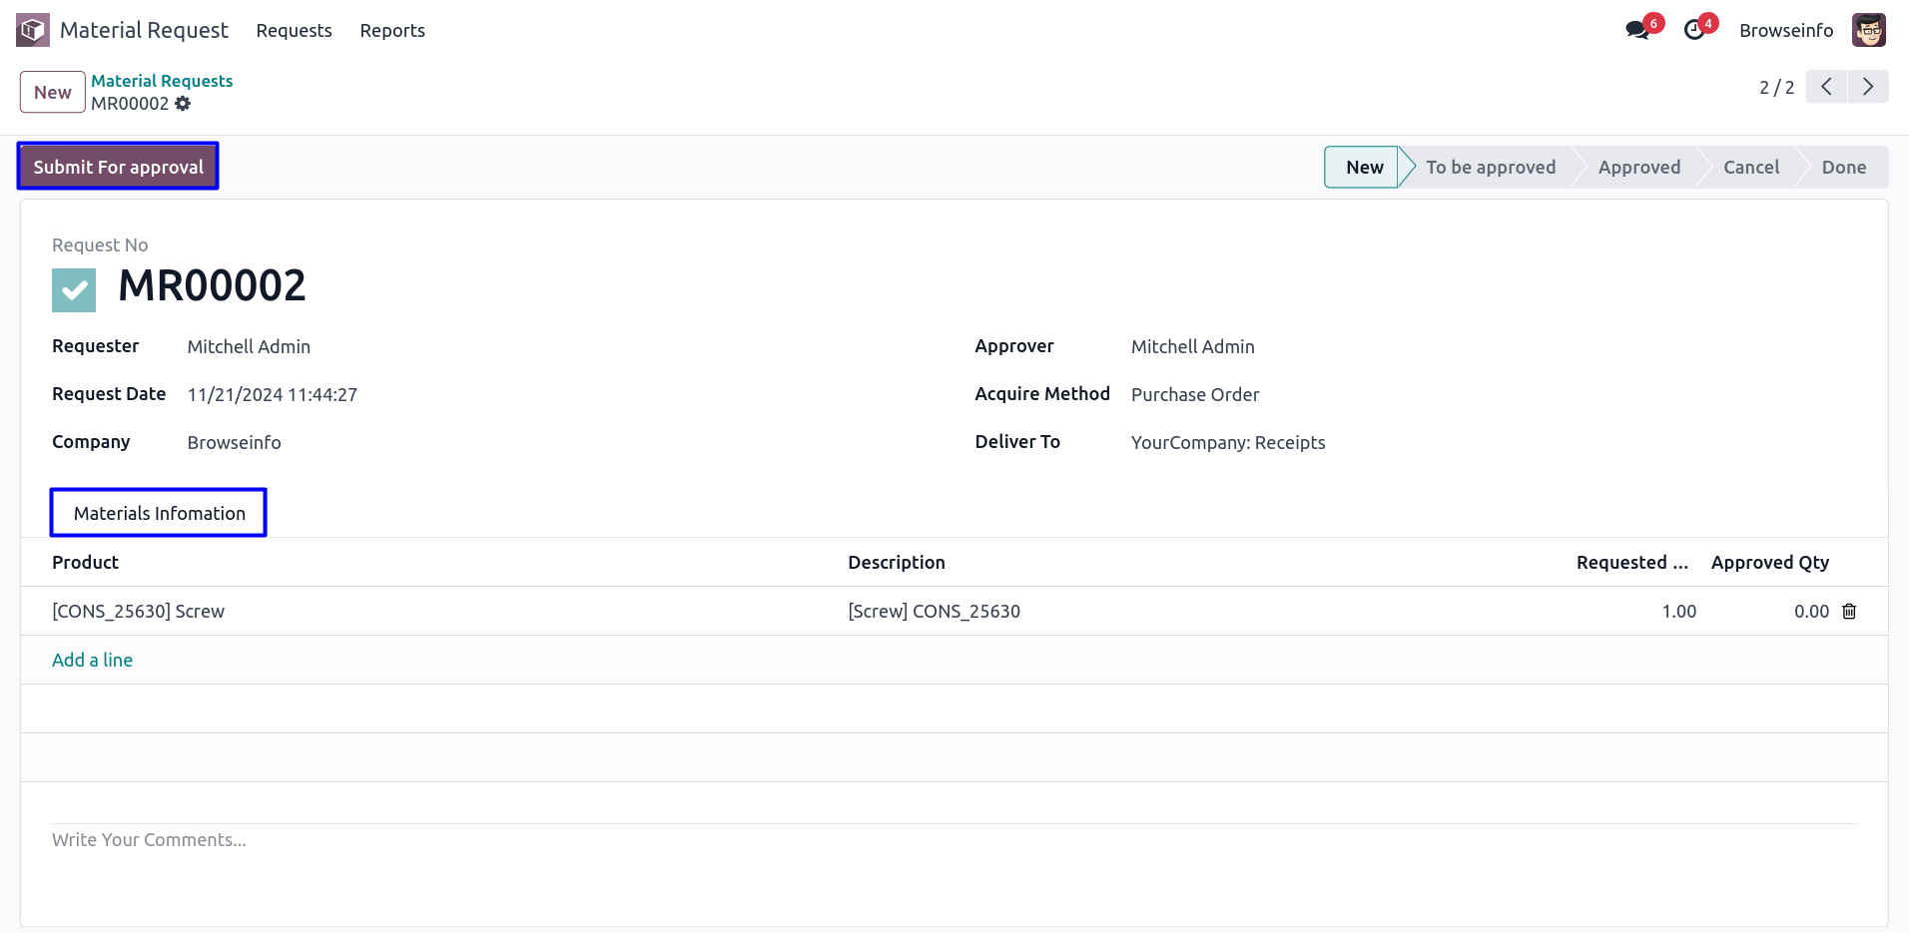Click Submit For approval button
Screen dimensions: 1909x933
pos(118,167)
